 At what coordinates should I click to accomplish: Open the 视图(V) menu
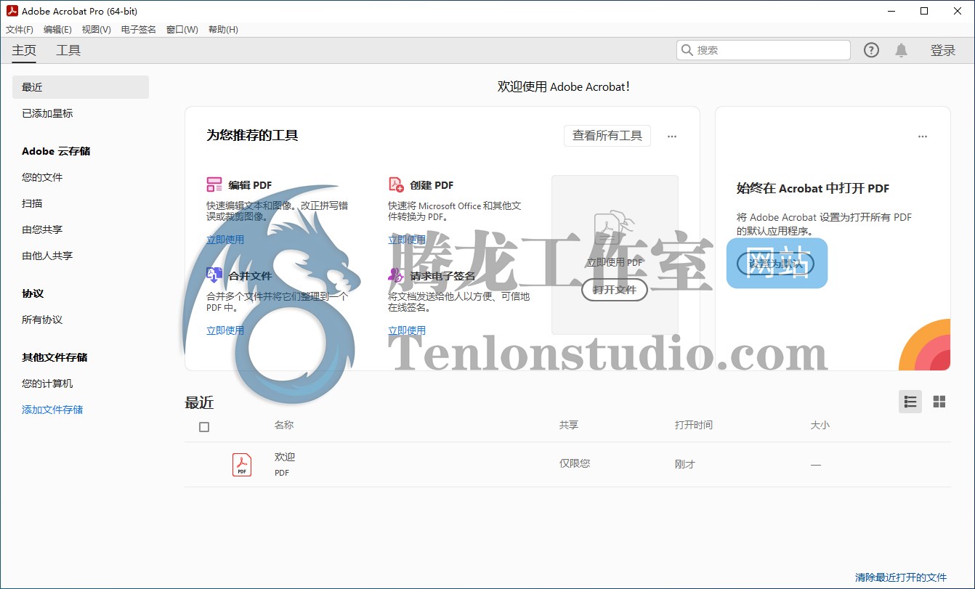pos(96,30)
